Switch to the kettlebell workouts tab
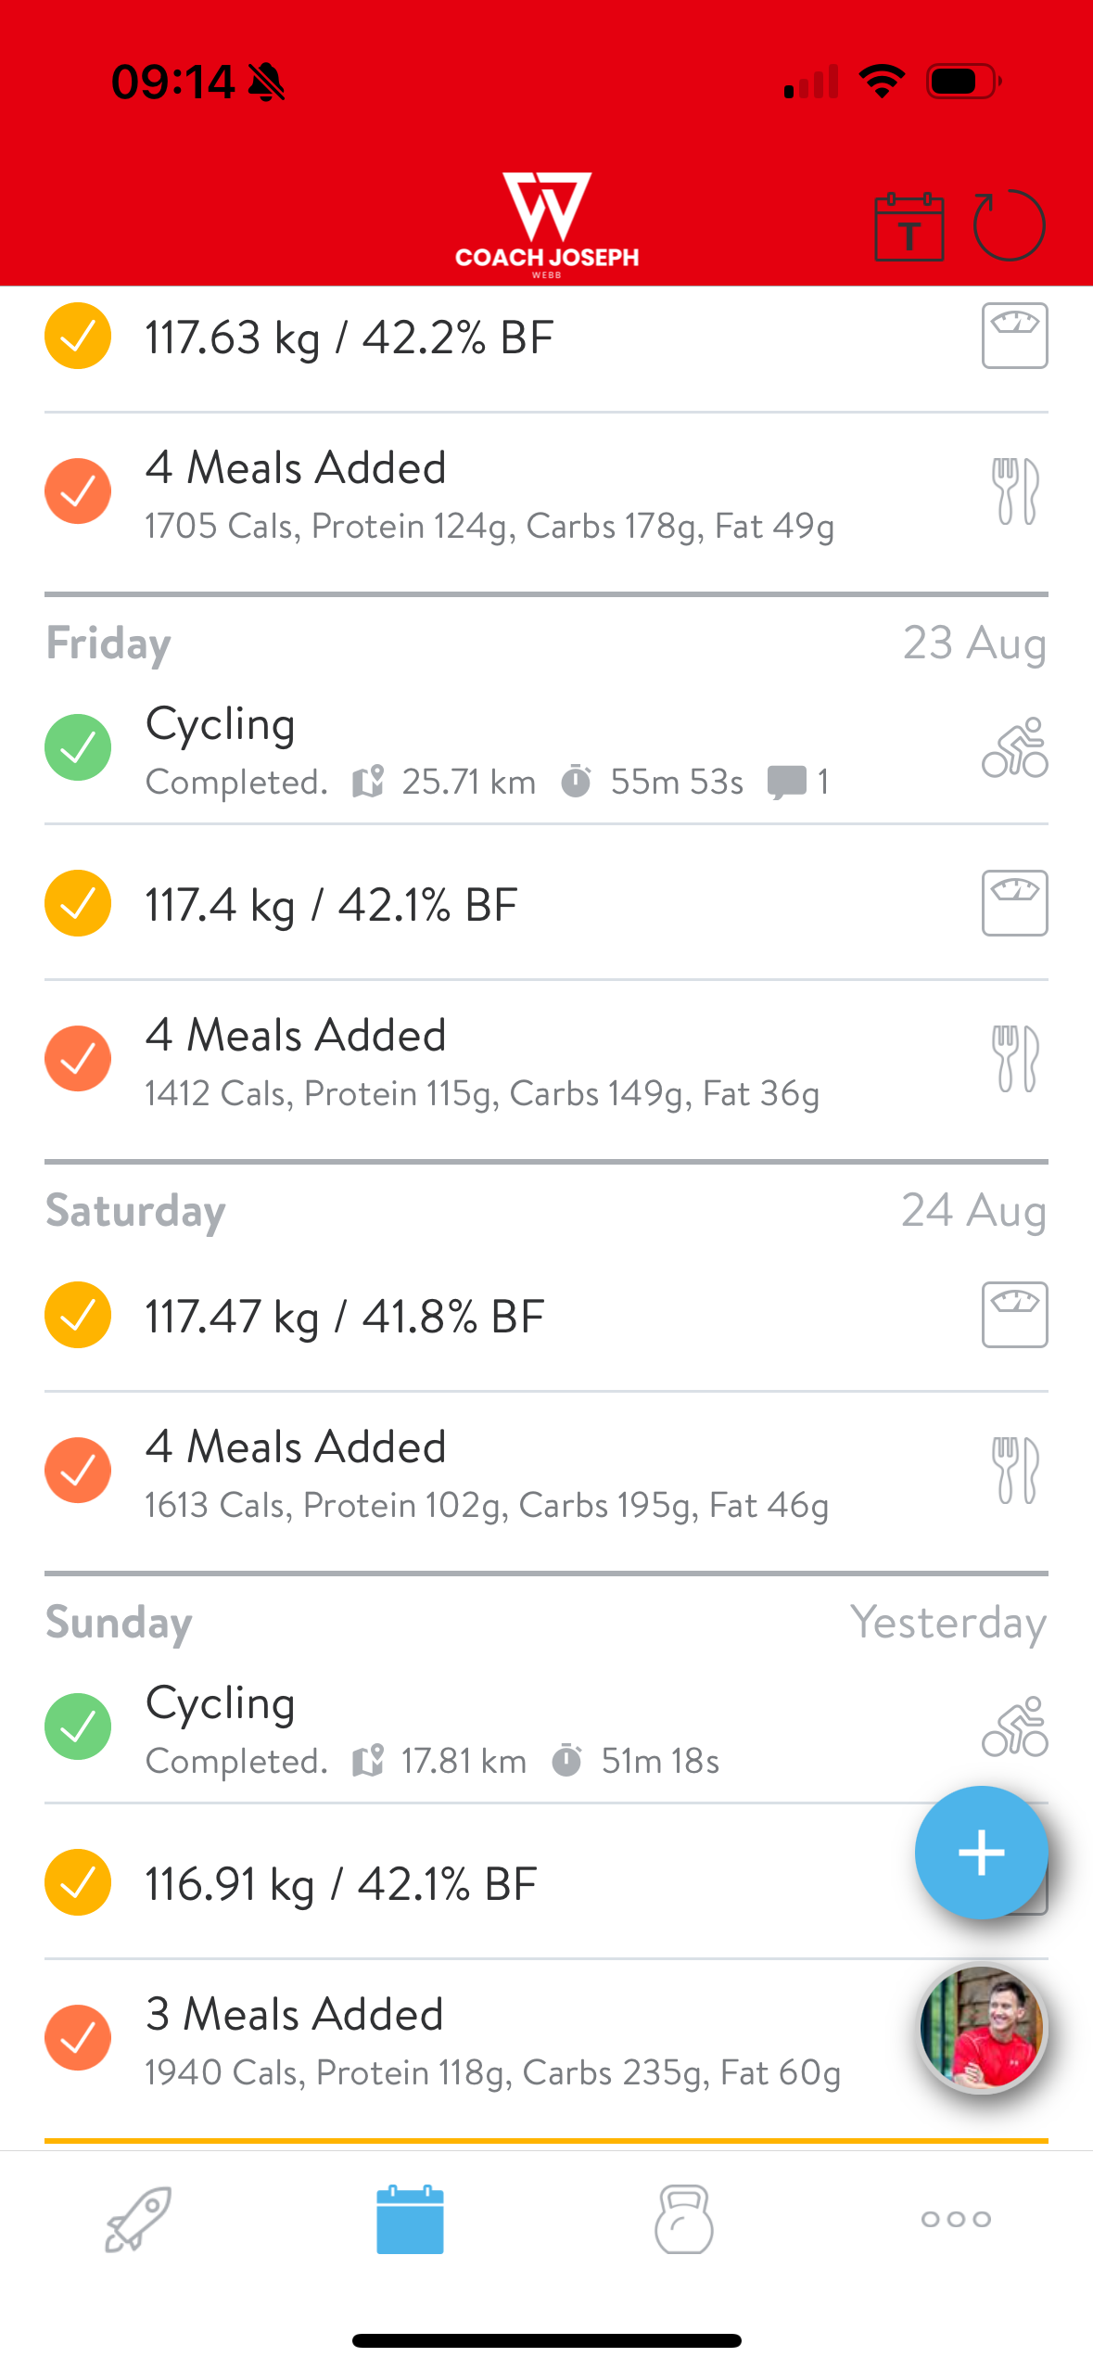 [683, 2220]
